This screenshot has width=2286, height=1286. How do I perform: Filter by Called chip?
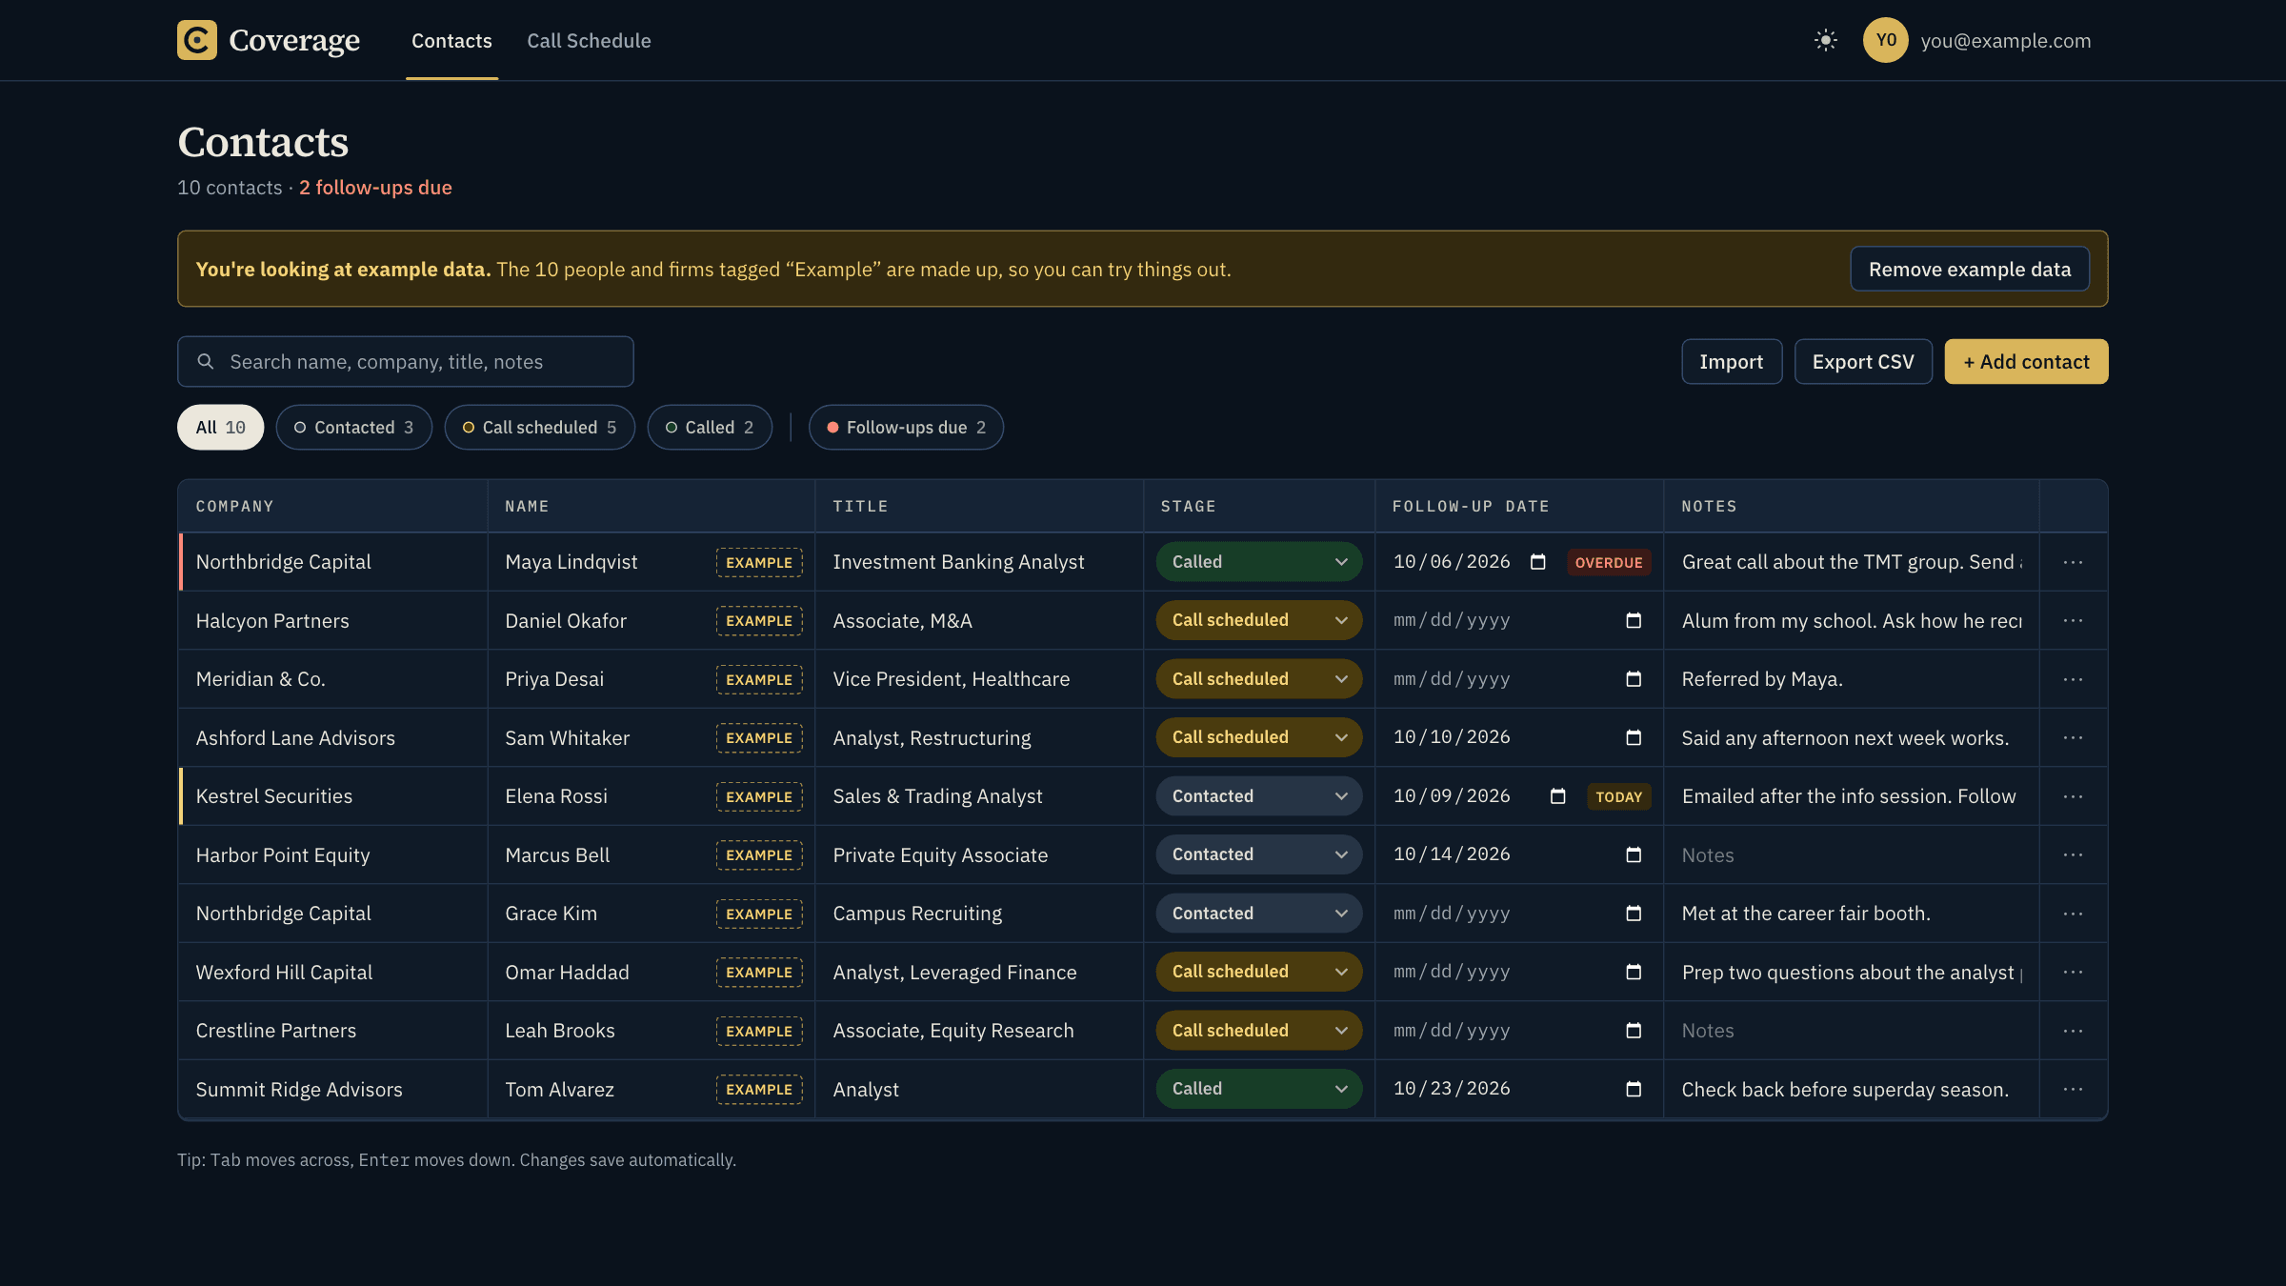710,428
